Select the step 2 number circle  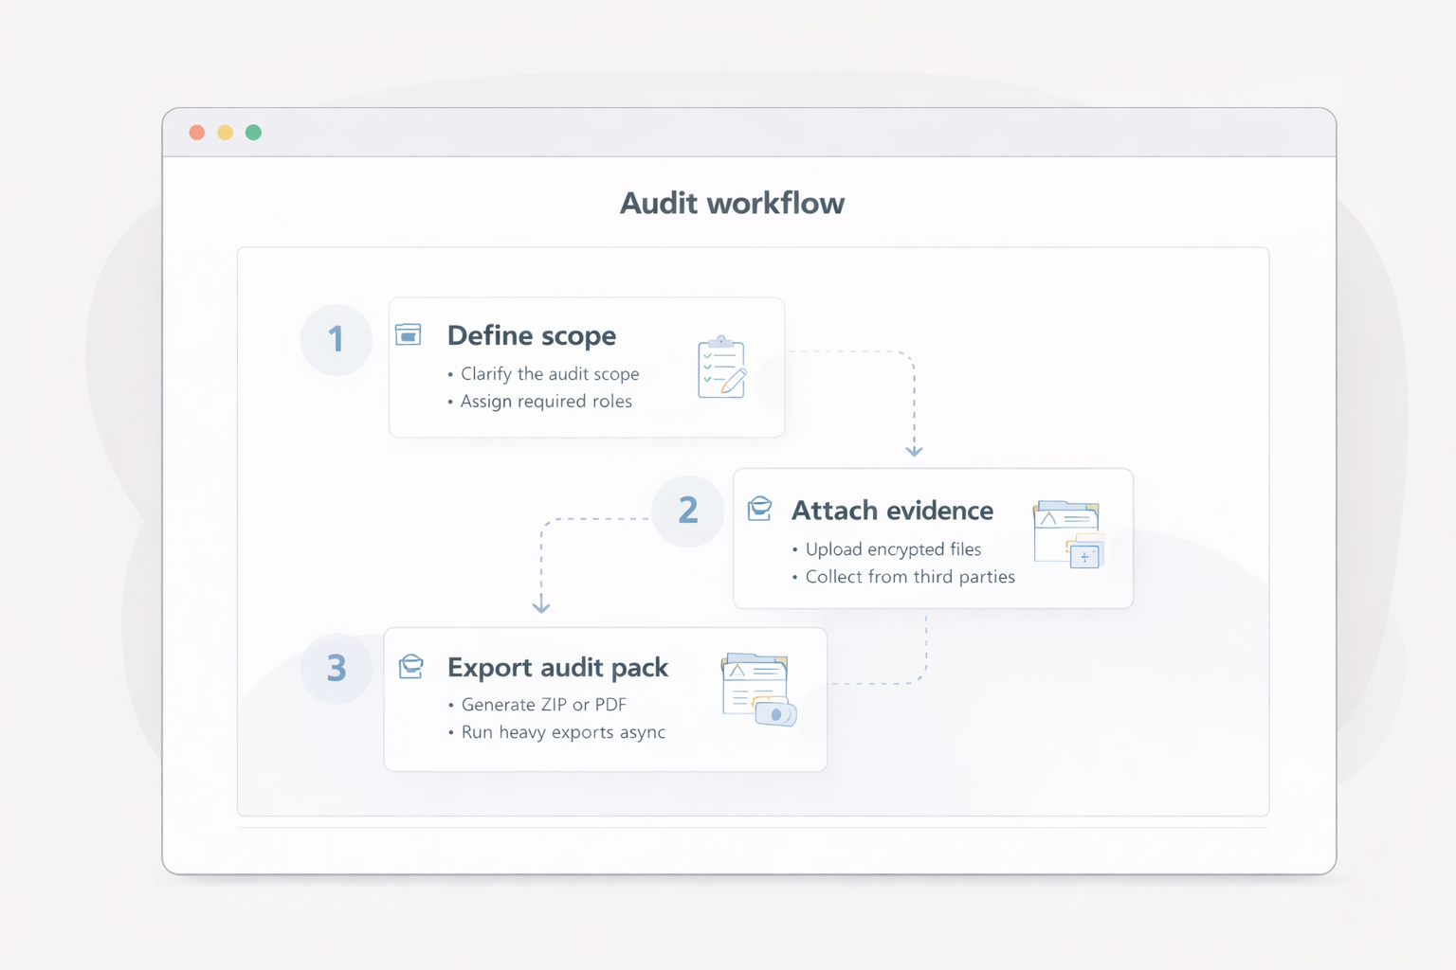pyautogui.click(x=688, y=511)
